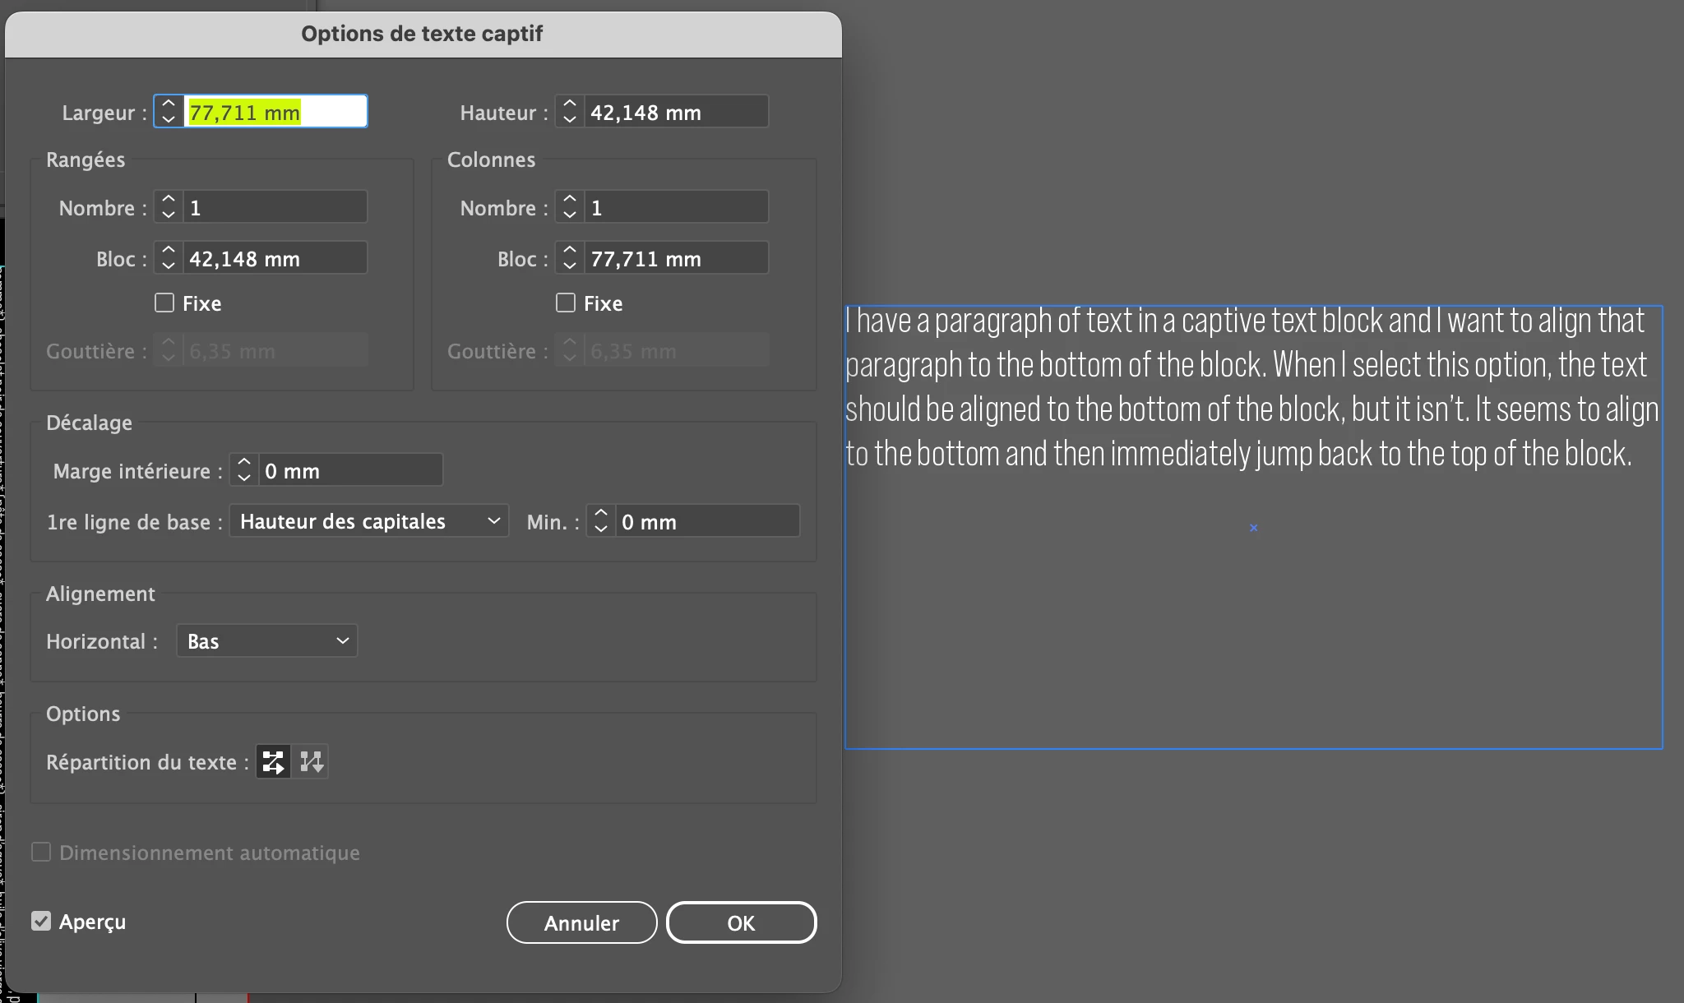Image resolution: width=1684 pixels, height=1003 pixels.
Task: Click the text block center point marker
Action: 1254,528
